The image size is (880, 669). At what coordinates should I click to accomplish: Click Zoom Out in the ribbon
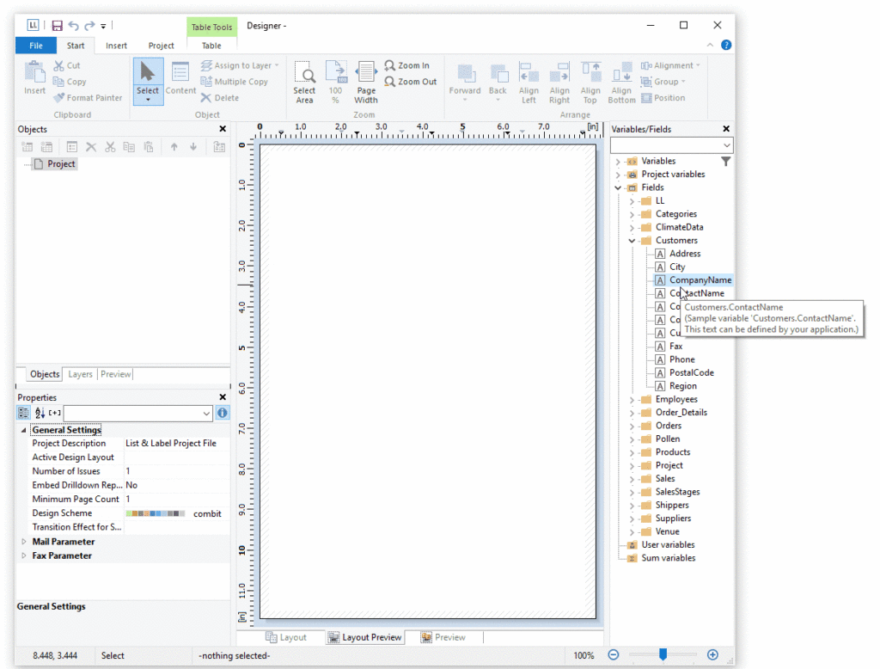point(411,82)
